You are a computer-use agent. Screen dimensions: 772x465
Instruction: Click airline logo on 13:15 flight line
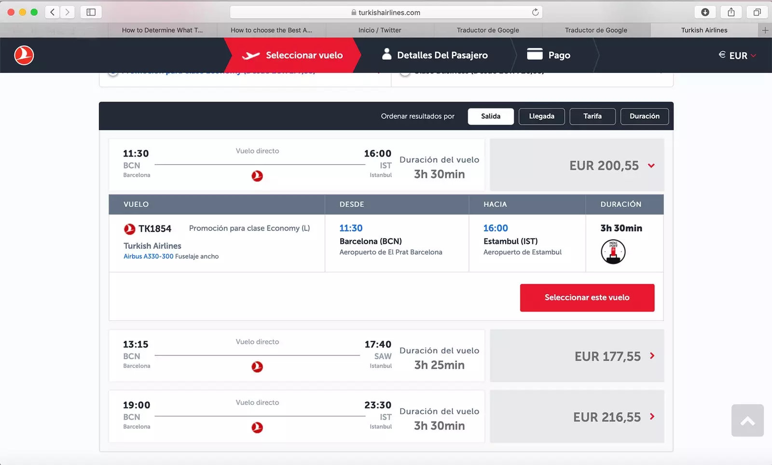(257, 367)
